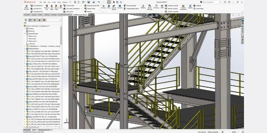
Task: Open the DisplayManager appearance tab
Action: tap(44, 20)
